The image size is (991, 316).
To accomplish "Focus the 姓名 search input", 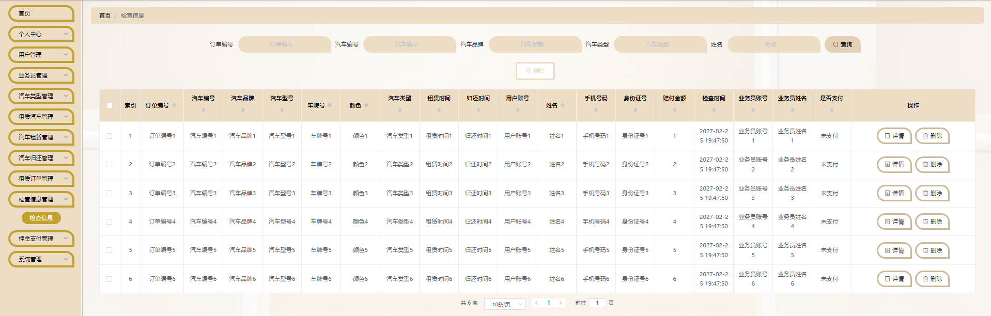I will click(774, 44).
